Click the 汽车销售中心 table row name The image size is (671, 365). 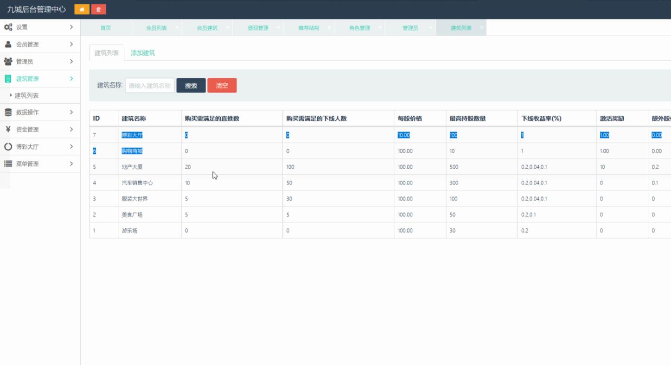137,182
